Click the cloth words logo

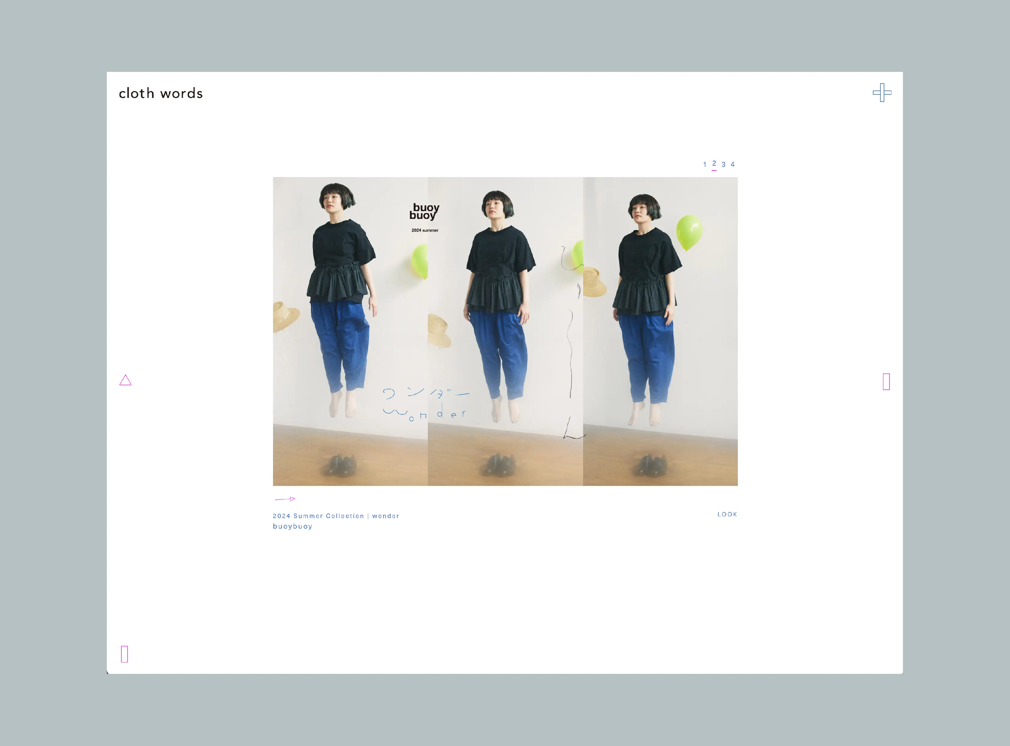161,93
